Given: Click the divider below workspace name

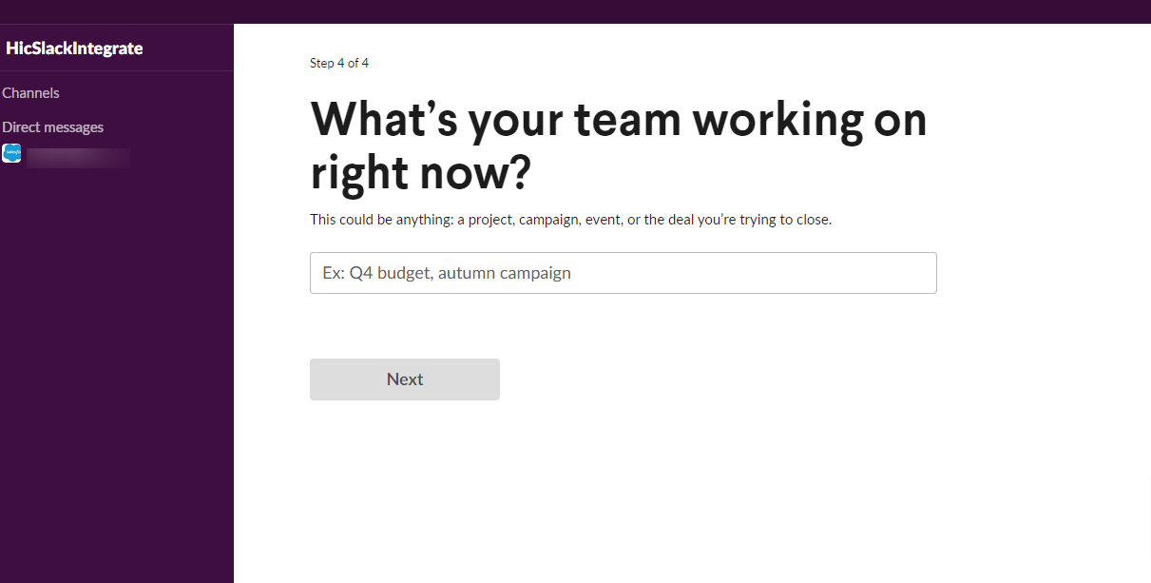Looking at the screenshot, I should pyautogui.click(x=116, y=71).
